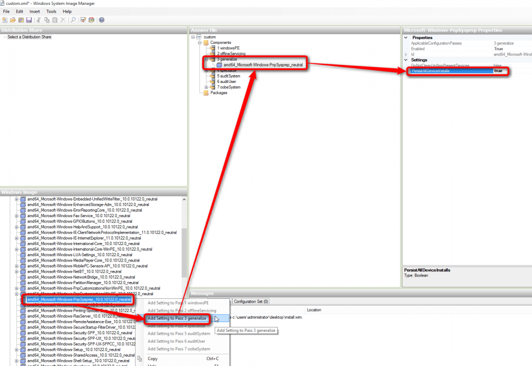The width and height of the screenshot is (532, 366).
Task: Click the Open Answer File folder icon
Action: (x=13, y=20)
